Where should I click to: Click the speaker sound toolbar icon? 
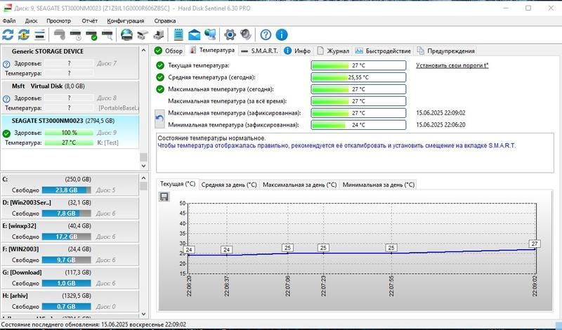click(x=246, y=35)
